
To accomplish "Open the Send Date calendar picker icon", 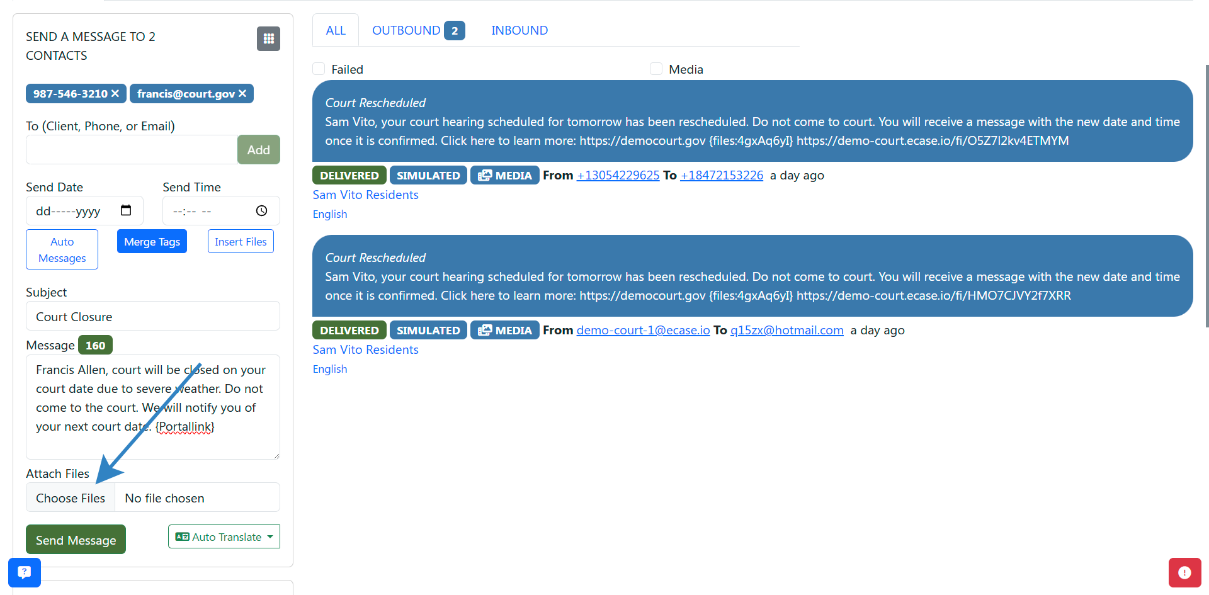I will click(x=126, y=210).
